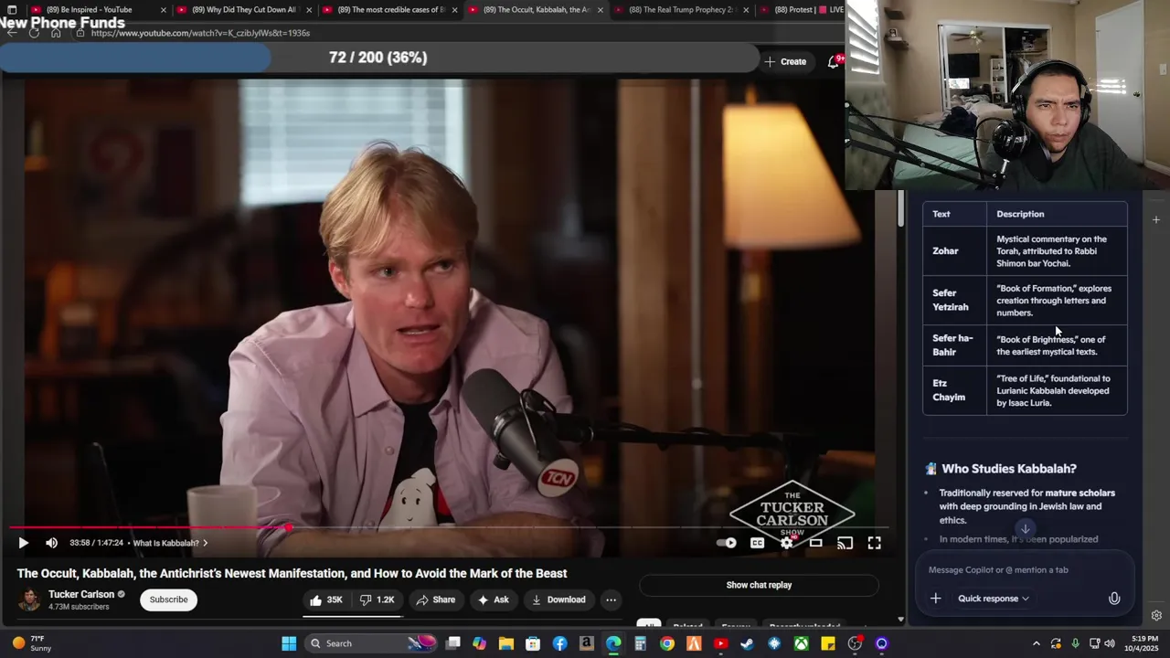Open Tucker Carlson channel avatar
This screenshot has width=1170, height=658.
click(30, 600)
